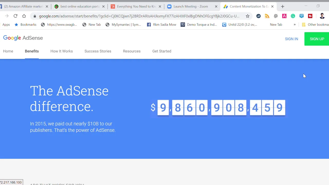Click the counter digit 6
Image resolution: width=329 pixels, height=185 pixels.
coord(190,108)
